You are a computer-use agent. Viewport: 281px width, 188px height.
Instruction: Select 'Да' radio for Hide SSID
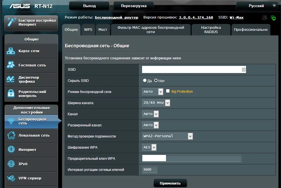click(x=145, y=81)
